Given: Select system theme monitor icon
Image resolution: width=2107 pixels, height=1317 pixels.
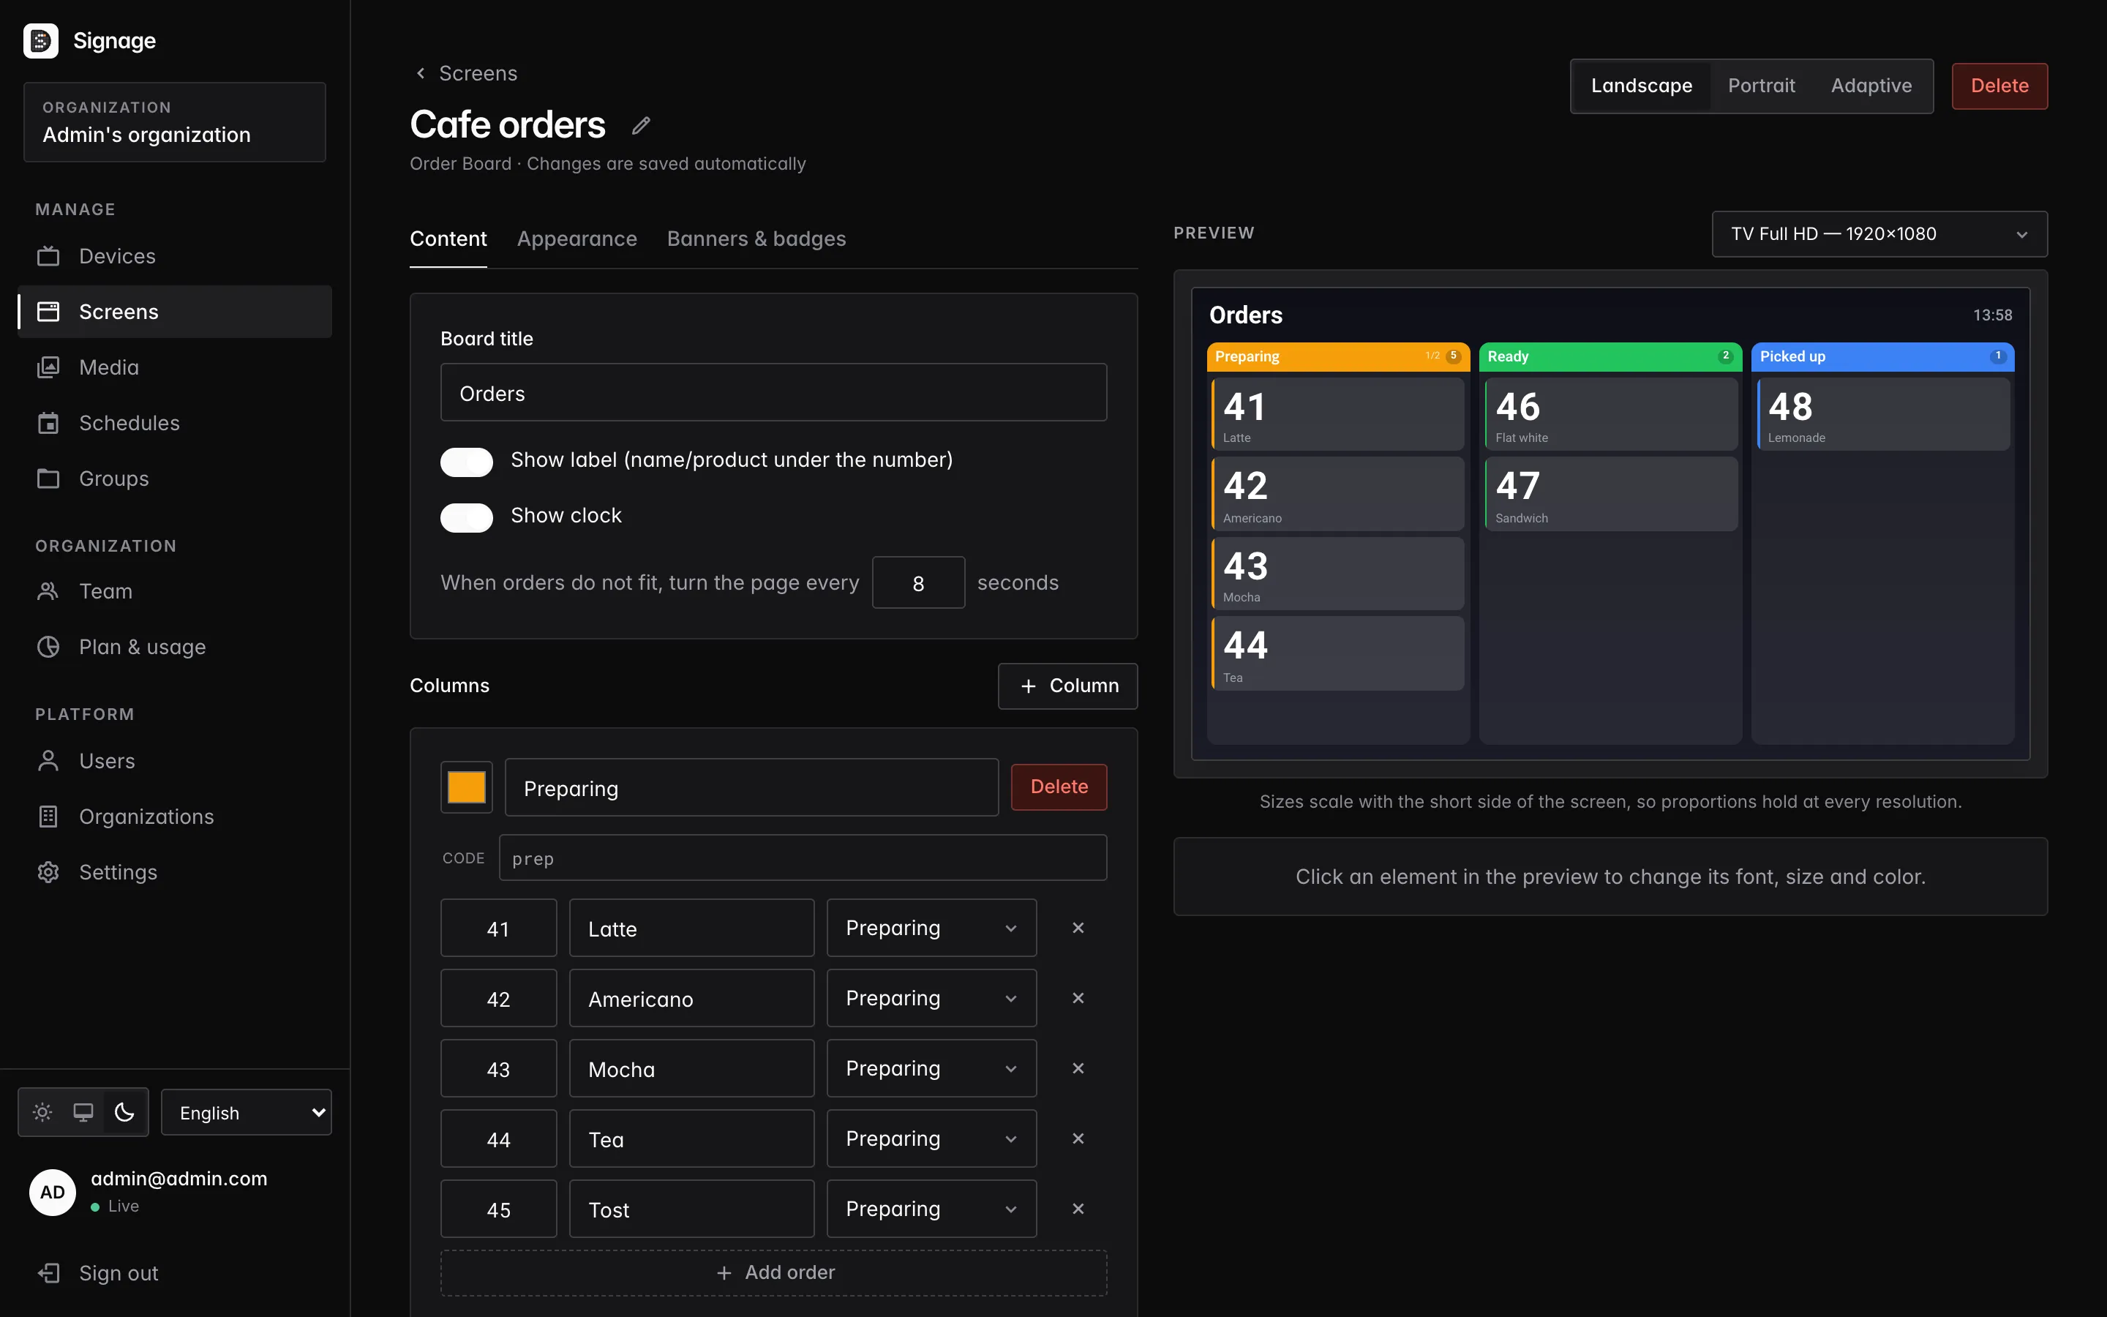Looking at the screenshot, I should click(x=83, y=1112).
